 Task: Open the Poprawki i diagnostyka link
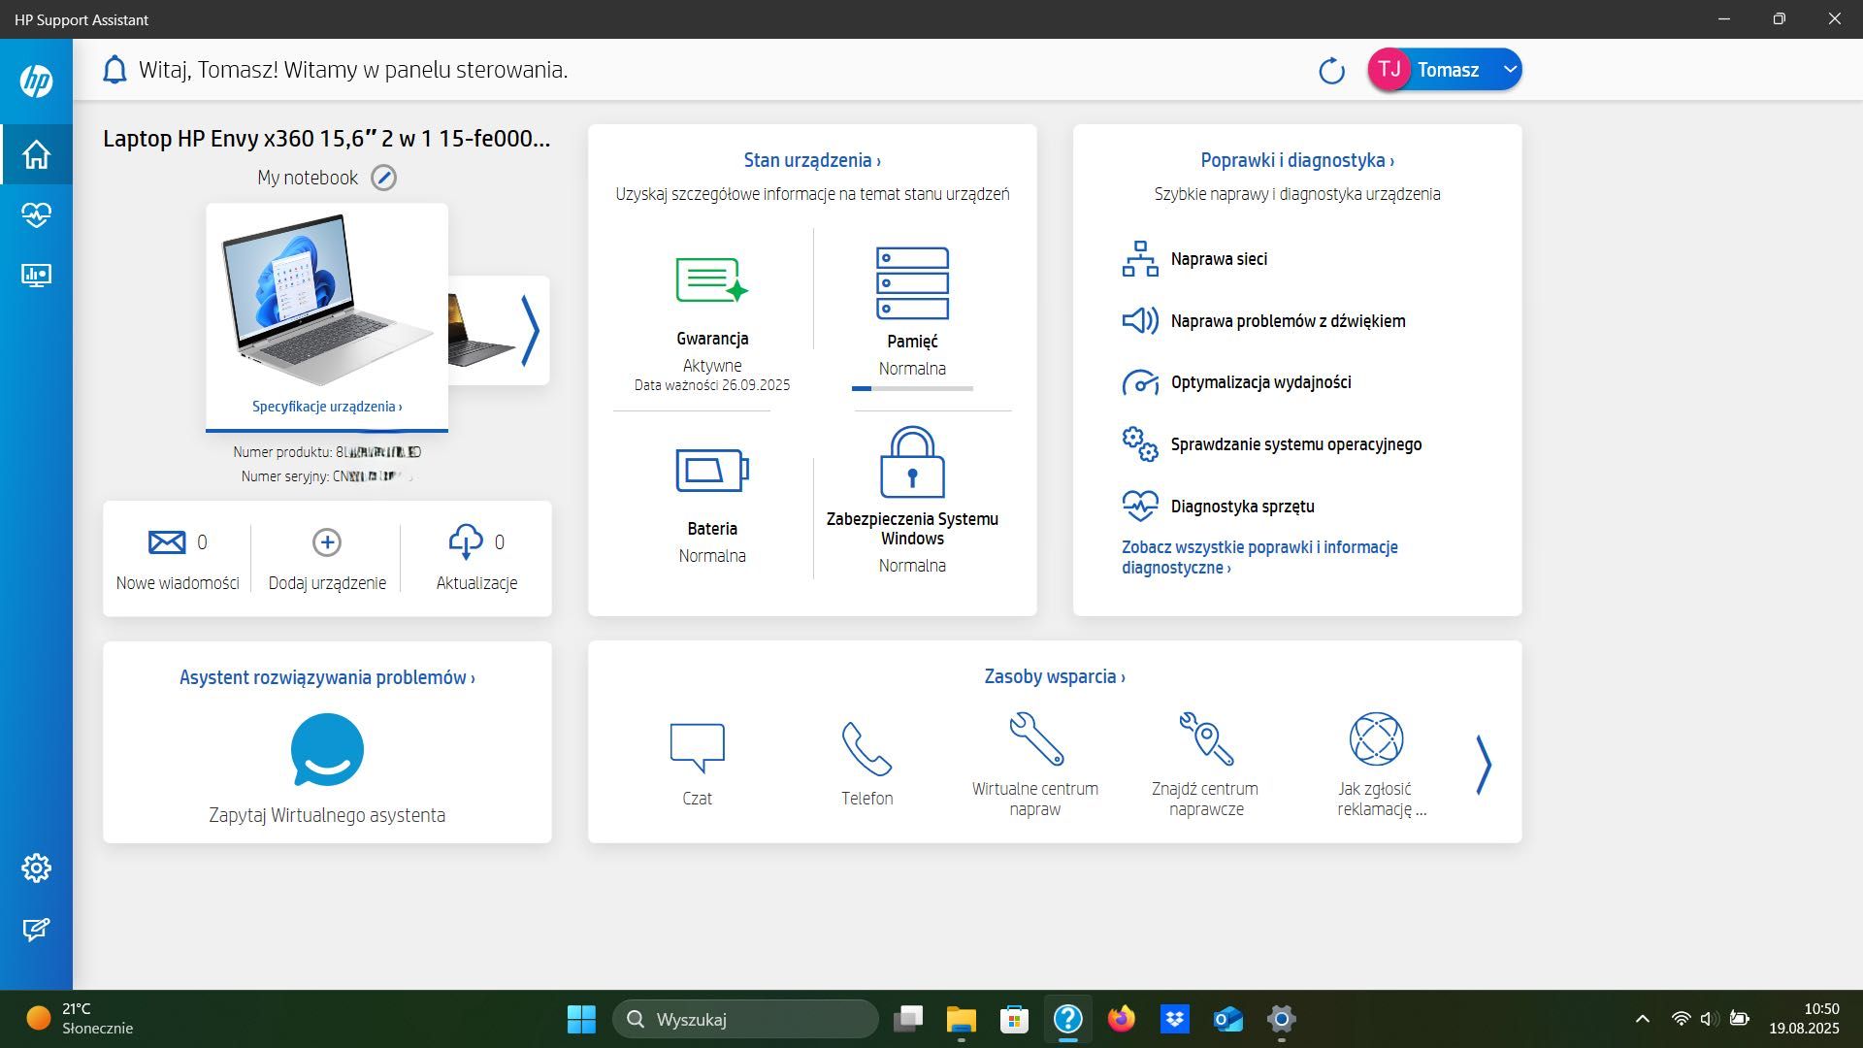click(1297, 160)
